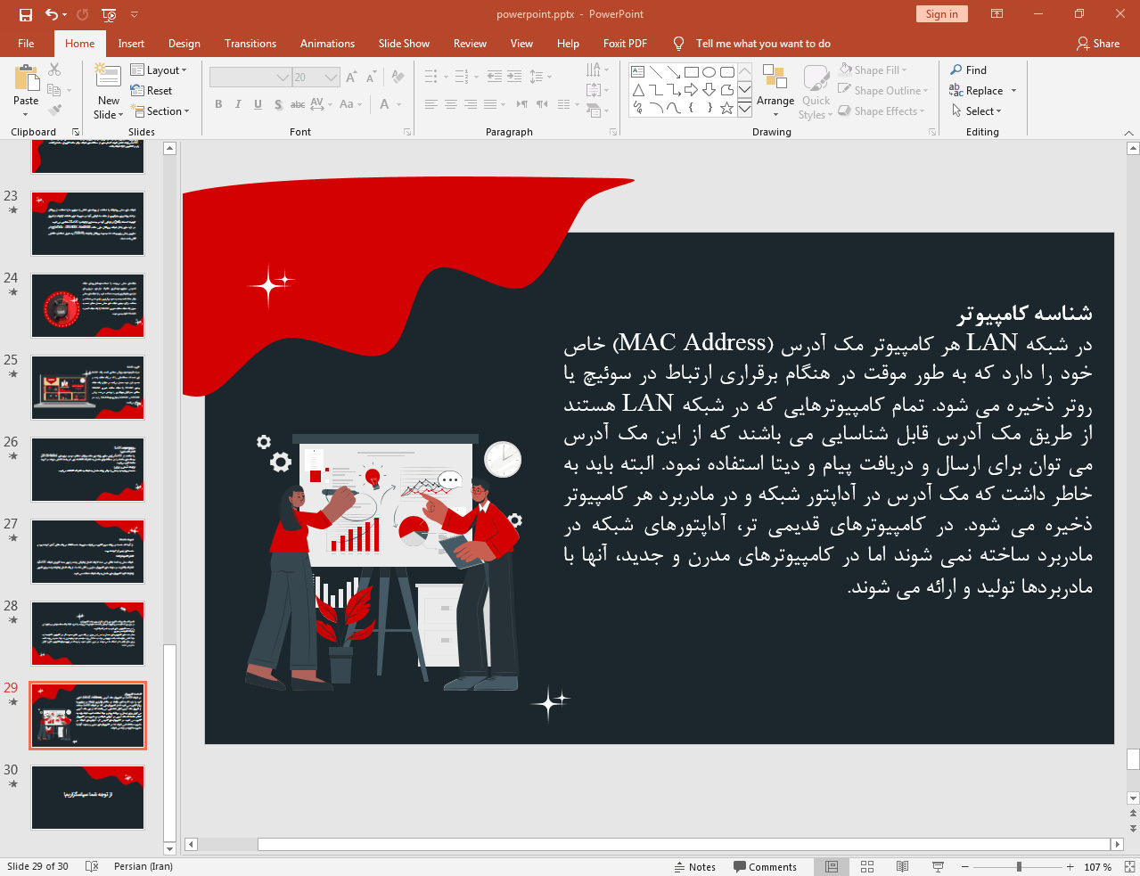This screenshot has width=1140, height=876.
Task: Click the Tell me lightbulb icon
Action: click(x=679, y=43)
